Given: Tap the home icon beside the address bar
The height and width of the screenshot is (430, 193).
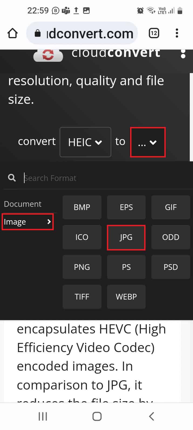Looking at the screenshot, I should pyautogui.click(x=12, y=33).
